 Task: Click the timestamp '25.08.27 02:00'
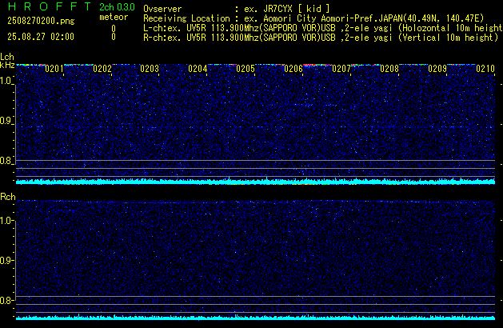click(x=41, y=37)
